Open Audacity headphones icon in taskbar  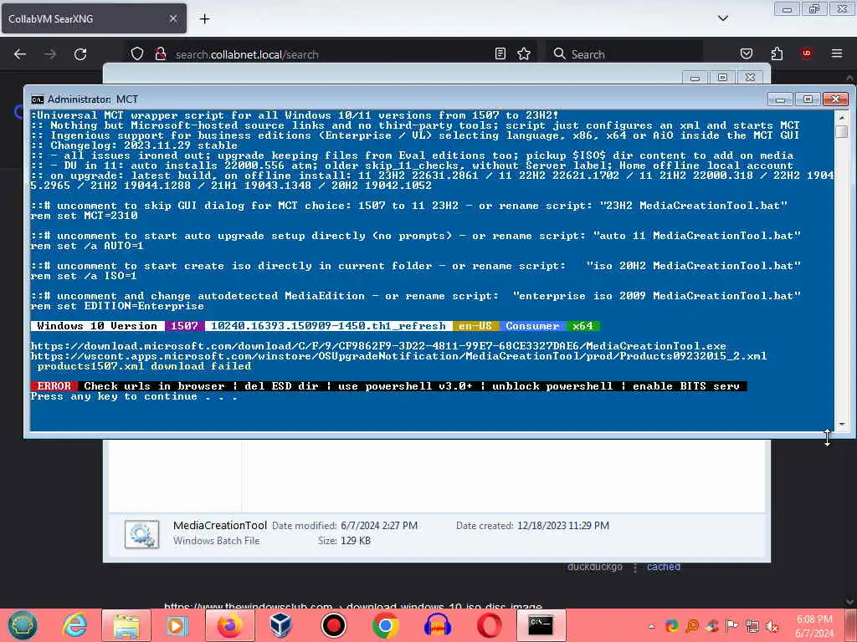437,625
